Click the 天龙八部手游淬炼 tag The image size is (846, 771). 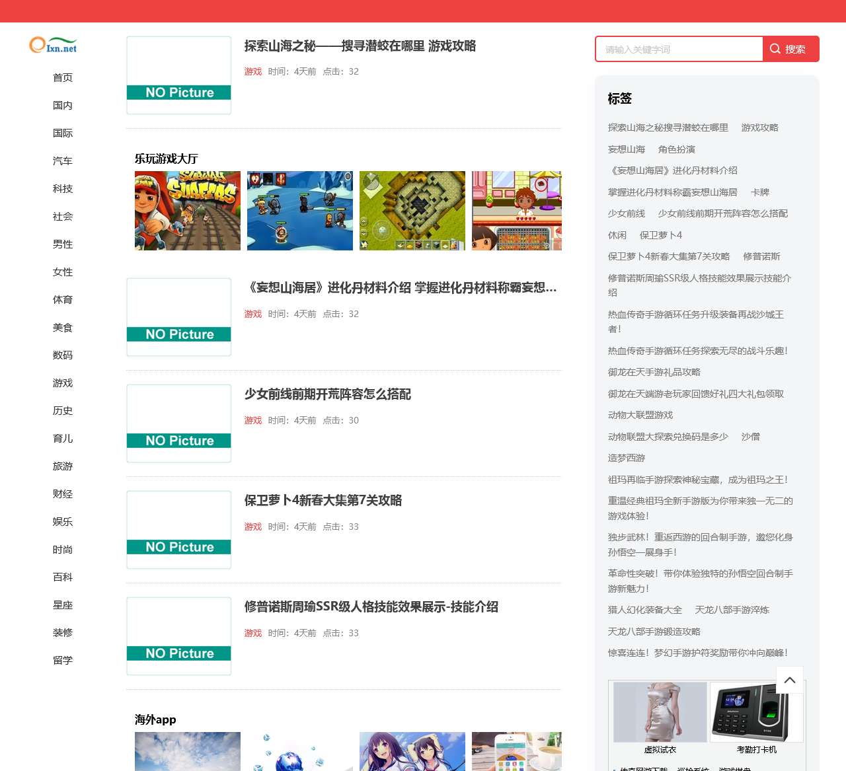point(732,610)
